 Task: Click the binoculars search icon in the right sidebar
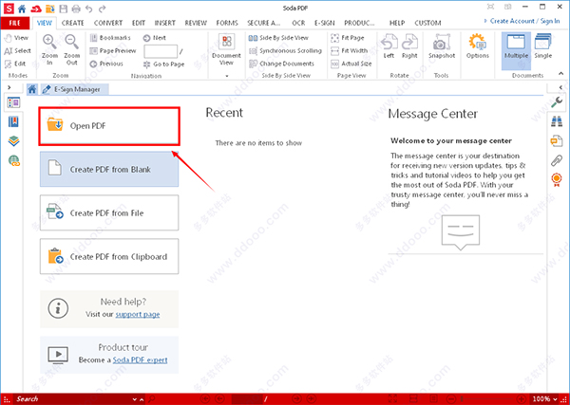pos(557,121)
